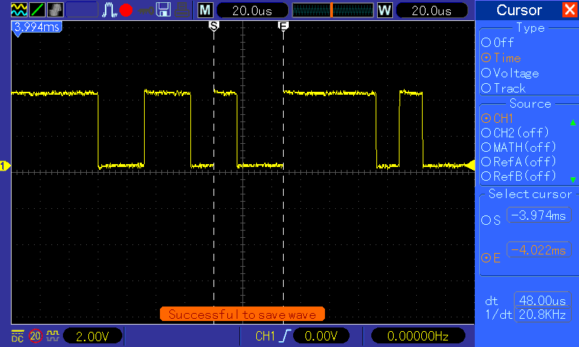Viewport: 579px width, 347px height.
Task: Choose RefB(off) as cursor source
Action: coord(518,176)
